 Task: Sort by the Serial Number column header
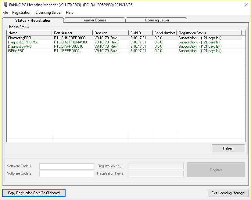tap(165, 33)
